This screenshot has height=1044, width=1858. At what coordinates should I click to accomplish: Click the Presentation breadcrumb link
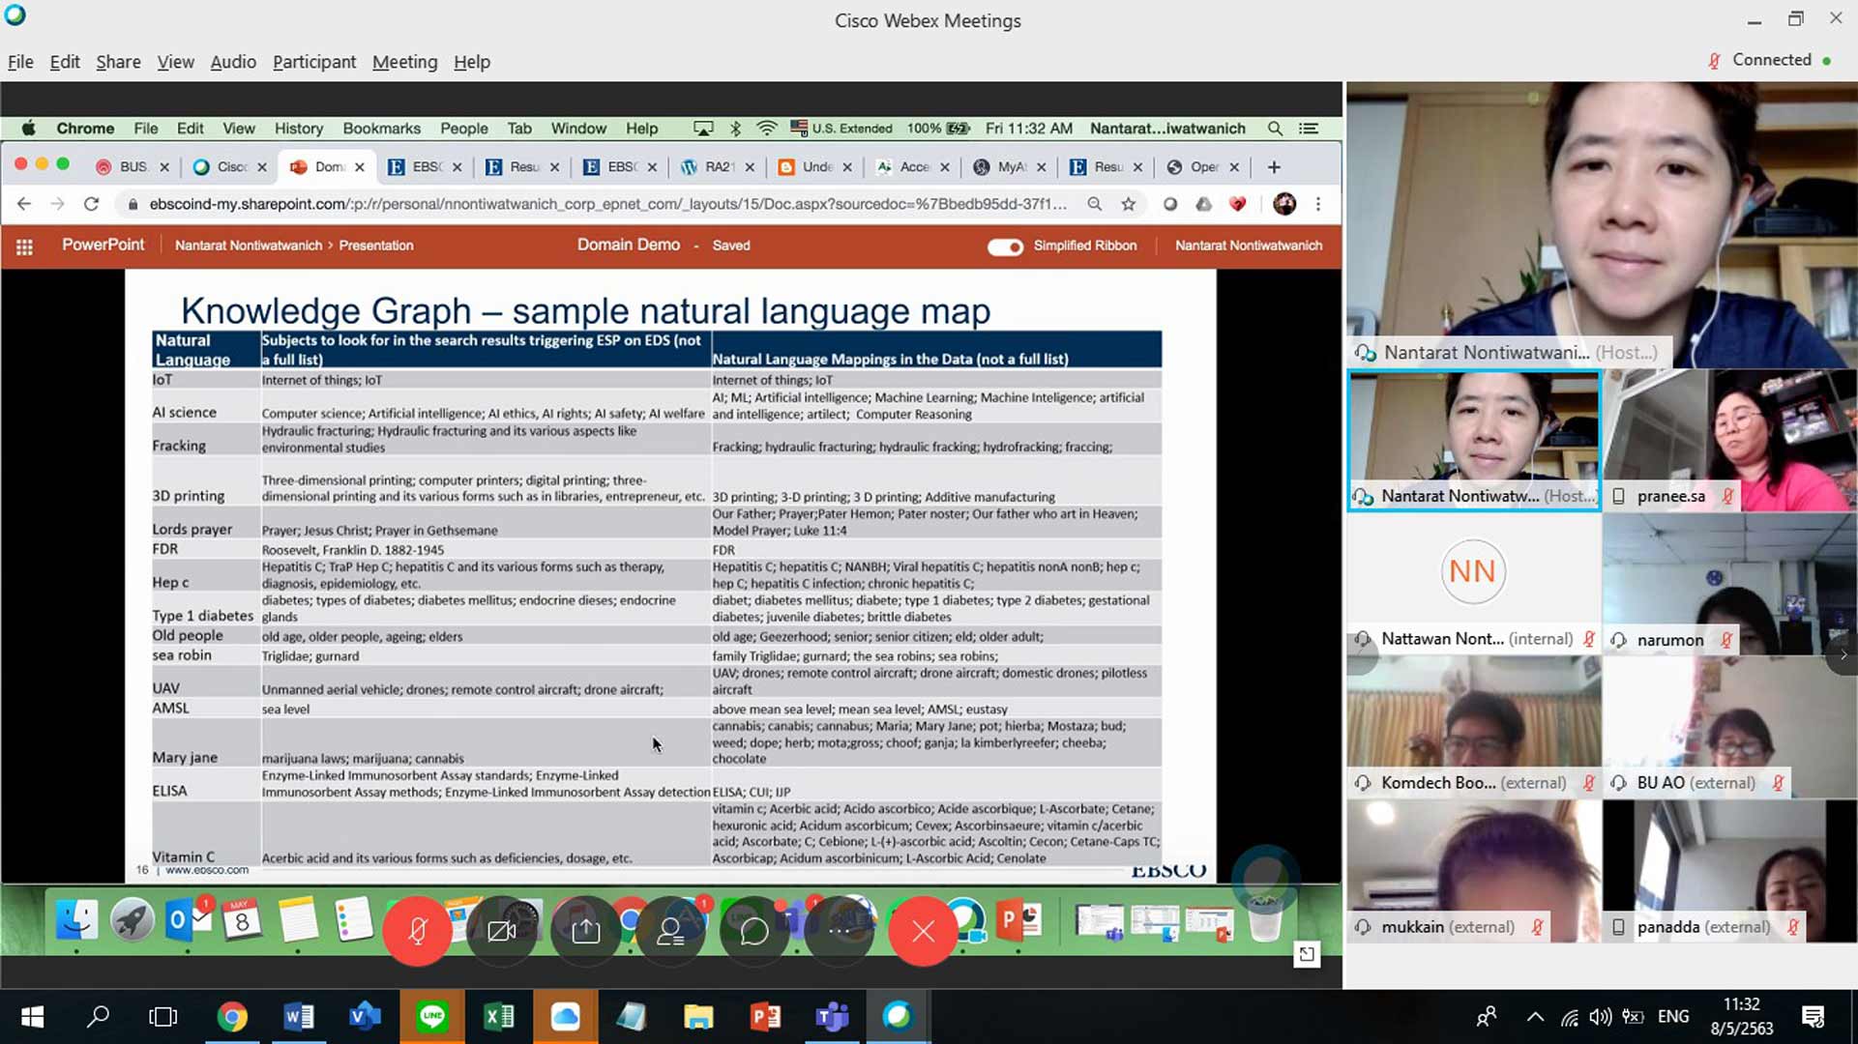click(376, 246)
